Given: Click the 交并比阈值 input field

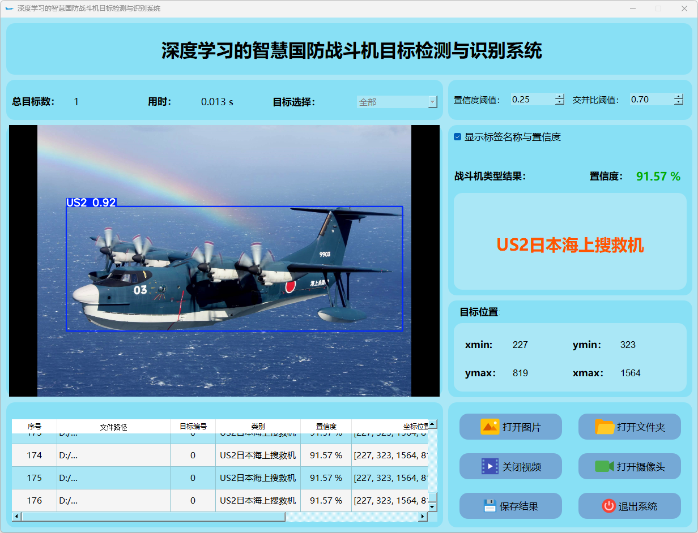Looking at the screenshot, I should click(x=650, y=100).
